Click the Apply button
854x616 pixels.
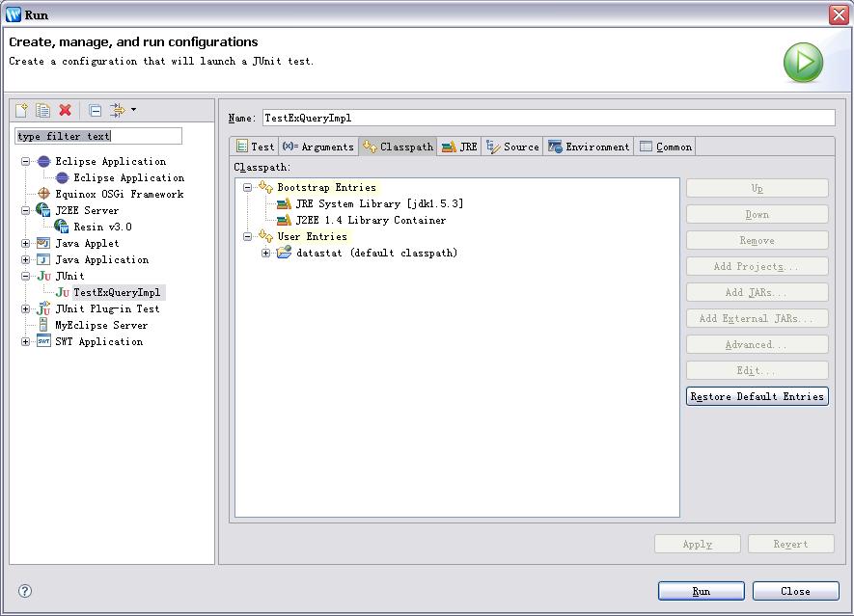[x=697, y=544]
